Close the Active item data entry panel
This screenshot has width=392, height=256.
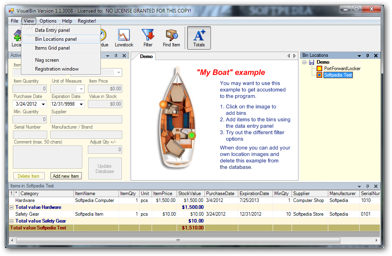pos(124,56)
